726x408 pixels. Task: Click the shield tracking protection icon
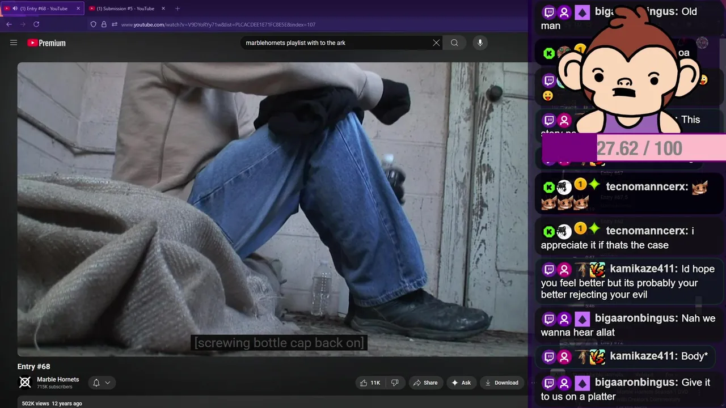pos(94,24)
